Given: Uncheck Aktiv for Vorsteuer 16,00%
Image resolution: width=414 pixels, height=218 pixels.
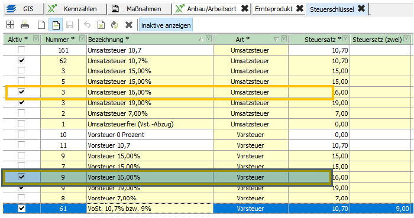Looking at the screenshot, I should [21, 177].
